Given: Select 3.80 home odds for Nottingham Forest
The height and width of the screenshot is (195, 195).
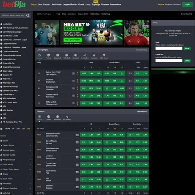Looking at the screenshot, I should [84, 135].
